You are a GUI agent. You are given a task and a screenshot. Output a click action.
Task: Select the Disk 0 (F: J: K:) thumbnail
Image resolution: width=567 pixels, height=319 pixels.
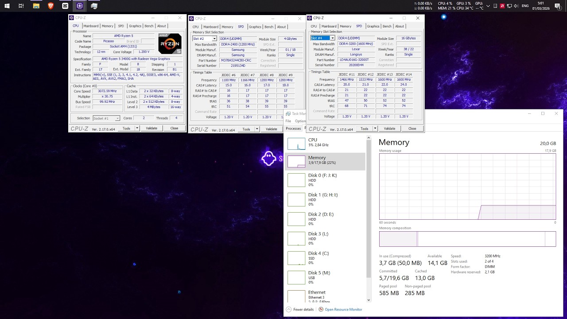[x=296, y=180]
